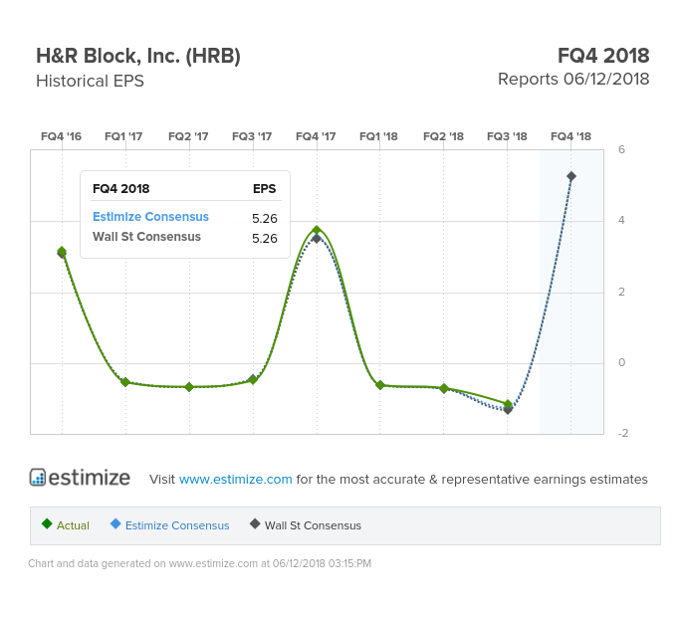Image resolution: width=682 pixels, height=617 pixels.
Task: Select the FQ1 '17 quarter label
Action: pos(123,136)
